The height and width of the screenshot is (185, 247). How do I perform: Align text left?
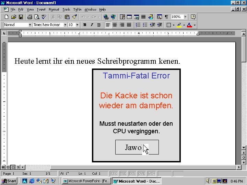pos(108,25)
